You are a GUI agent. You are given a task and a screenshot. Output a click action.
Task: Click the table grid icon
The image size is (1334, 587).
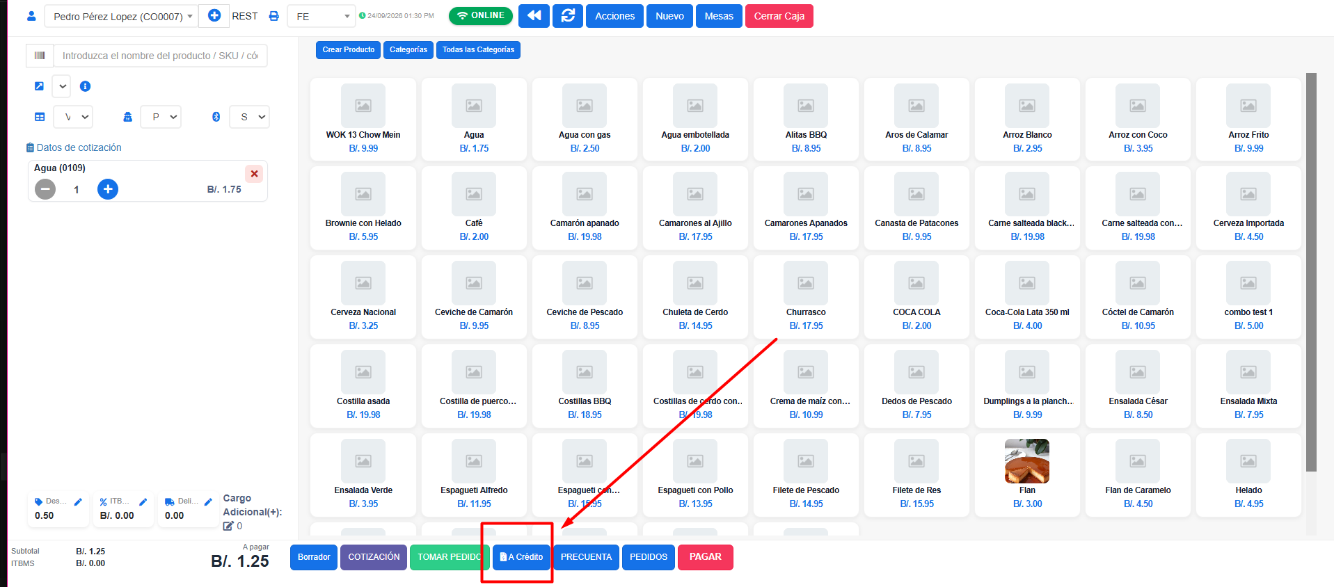pos(40,117)
